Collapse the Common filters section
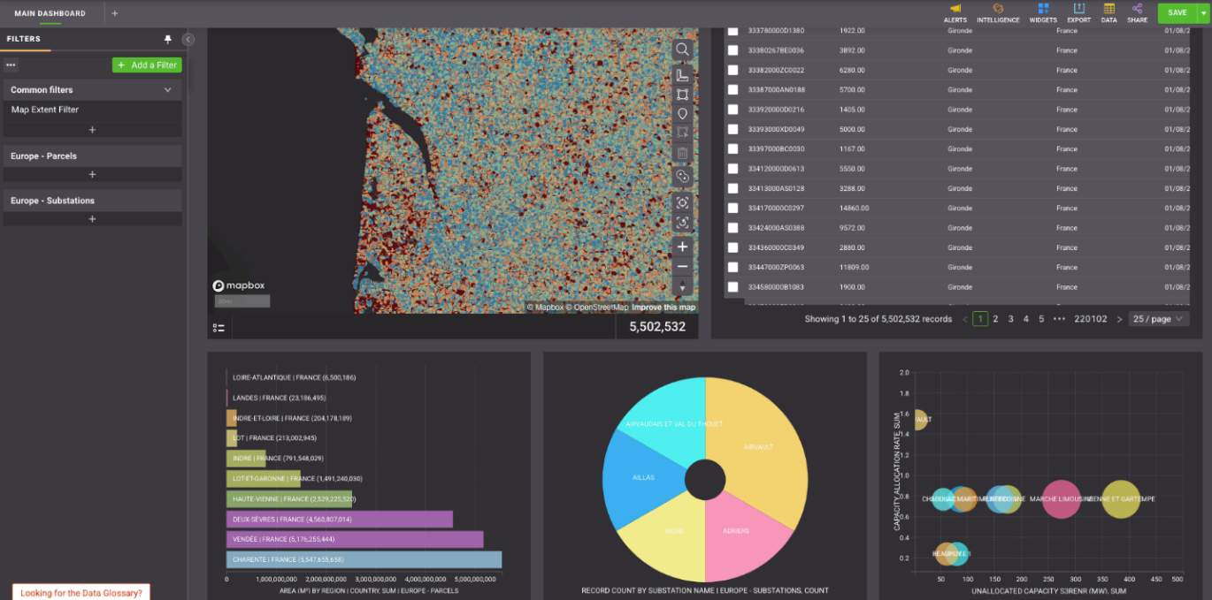Screen dimensions: 1212x600 (167, 90)
